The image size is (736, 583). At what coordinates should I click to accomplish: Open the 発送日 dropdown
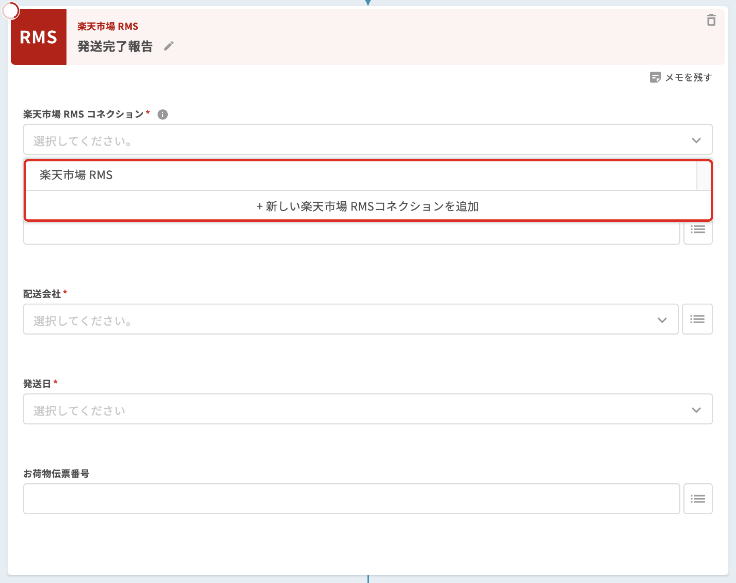coord(367,409)
